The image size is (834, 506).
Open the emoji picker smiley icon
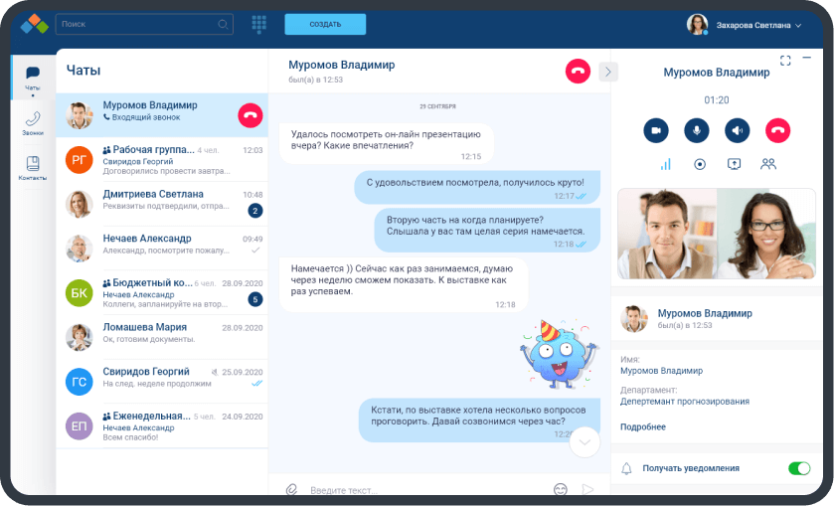[x=561, y=489]
